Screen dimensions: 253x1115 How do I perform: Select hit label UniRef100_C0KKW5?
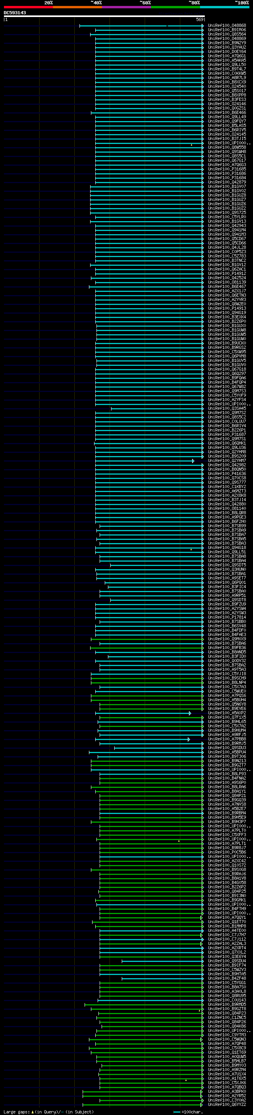(227, 73)
